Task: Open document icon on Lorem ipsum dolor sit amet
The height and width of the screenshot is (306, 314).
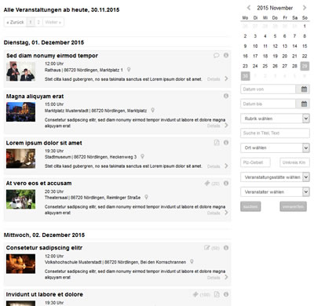Action: [217, 142]
